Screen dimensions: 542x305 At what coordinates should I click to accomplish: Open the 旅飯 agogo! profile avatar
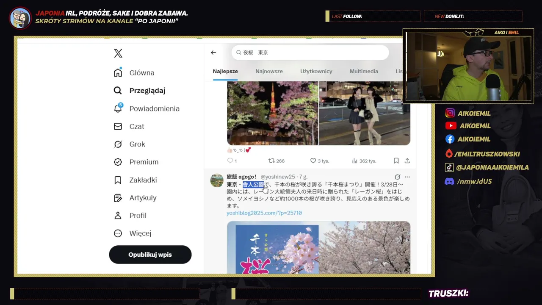click(x=217, y=180)
